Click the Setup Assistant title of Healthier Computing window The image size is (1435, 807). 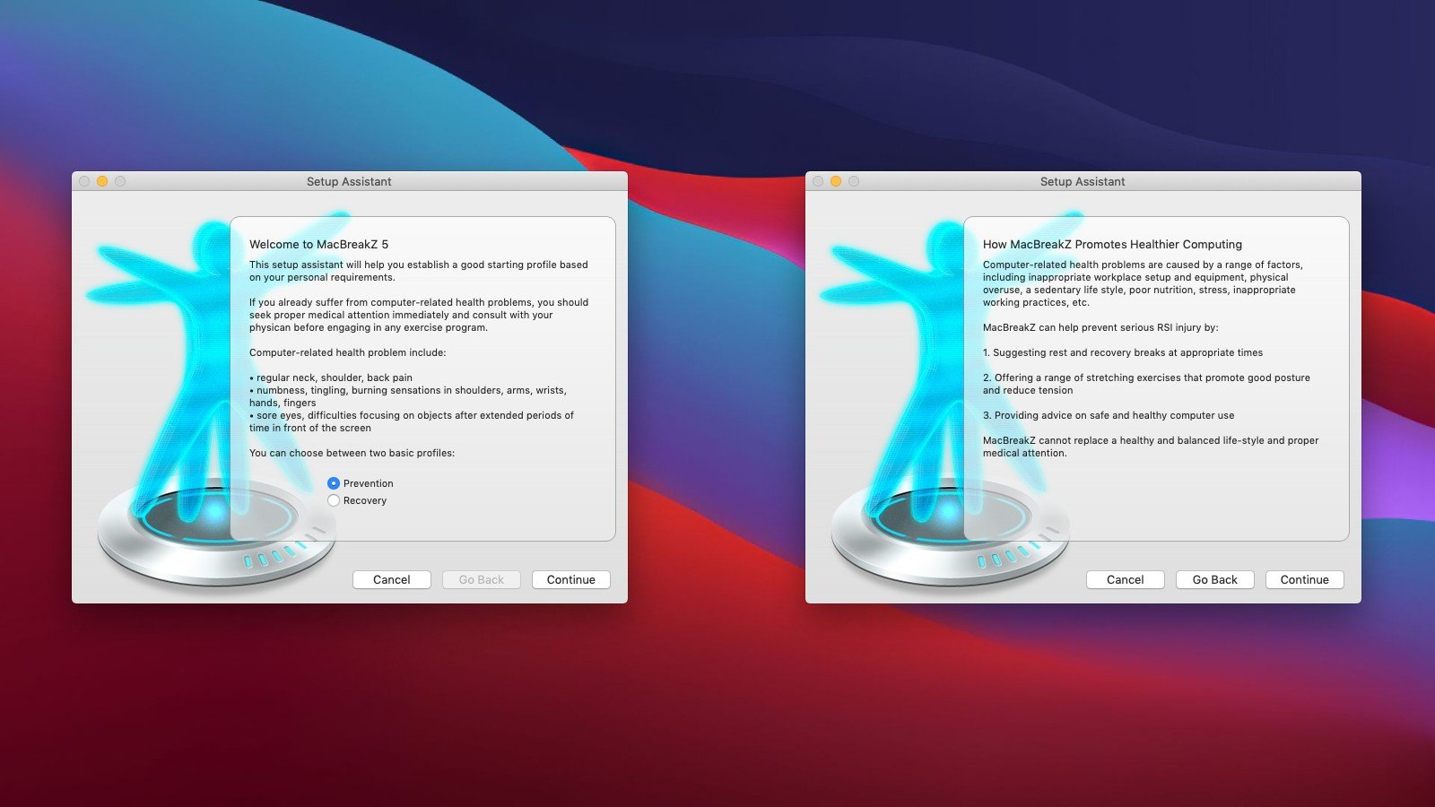[x=1083, y=181]
